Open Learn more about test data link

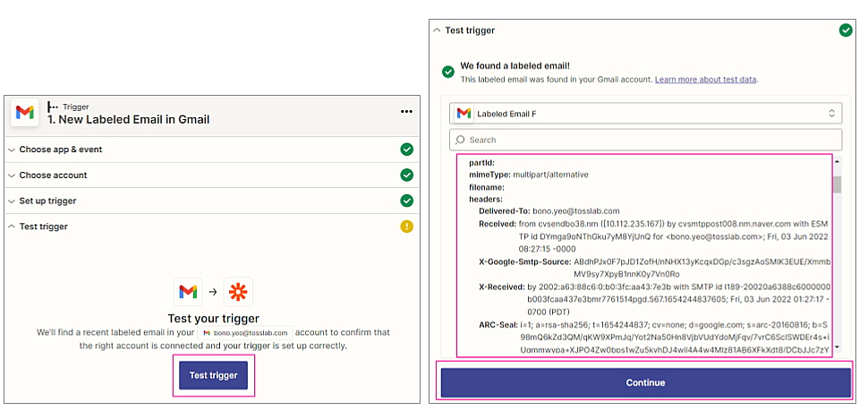click(706, 80)
